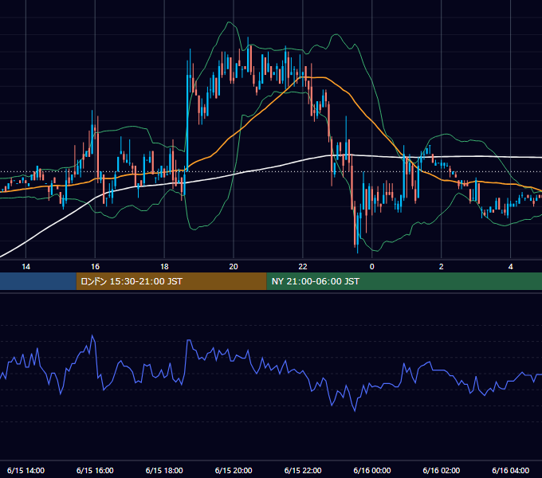Click the 6/15 18:00 date label
Image resolution: width=542 pixels, height=478 pixels.
(164, 470)
